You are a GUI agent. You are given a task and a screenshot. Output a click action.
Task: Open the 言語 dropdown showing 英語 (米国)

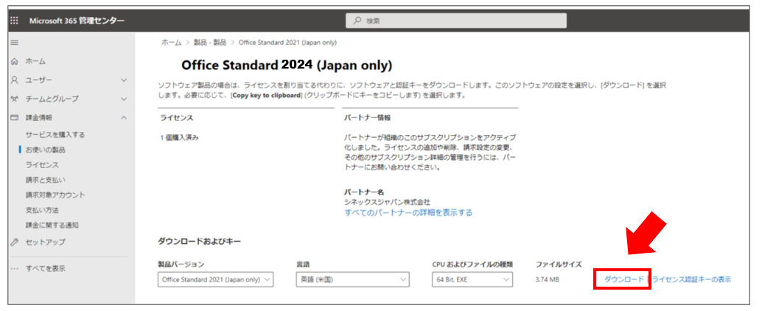(x=352, y=279)
